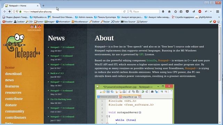
Task: Open the community navigation link
Action: (x=15, y=111)
